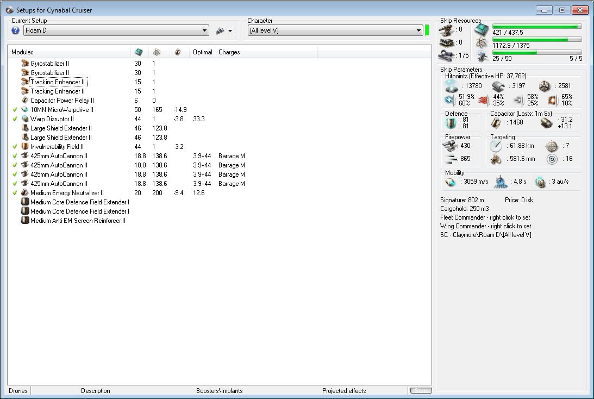Click the Charges column header
The width and height of the screenshot is (594, 399).
(x=267, y=52)
